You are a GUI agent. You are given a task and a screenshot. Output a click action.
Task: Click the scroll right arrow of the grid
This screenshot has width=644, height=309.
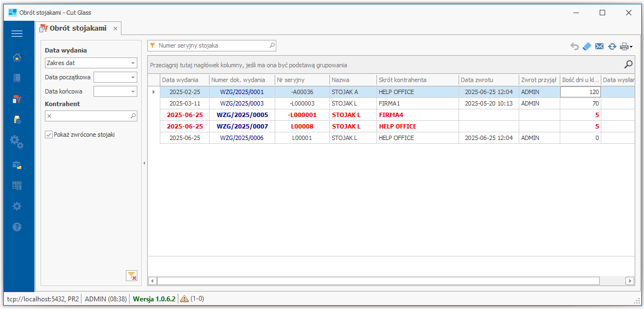click(x=630, y=281)
